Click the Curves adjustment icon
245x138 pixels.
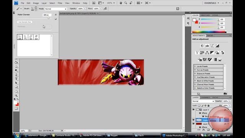pyautogui.click(x=212, y=46)
